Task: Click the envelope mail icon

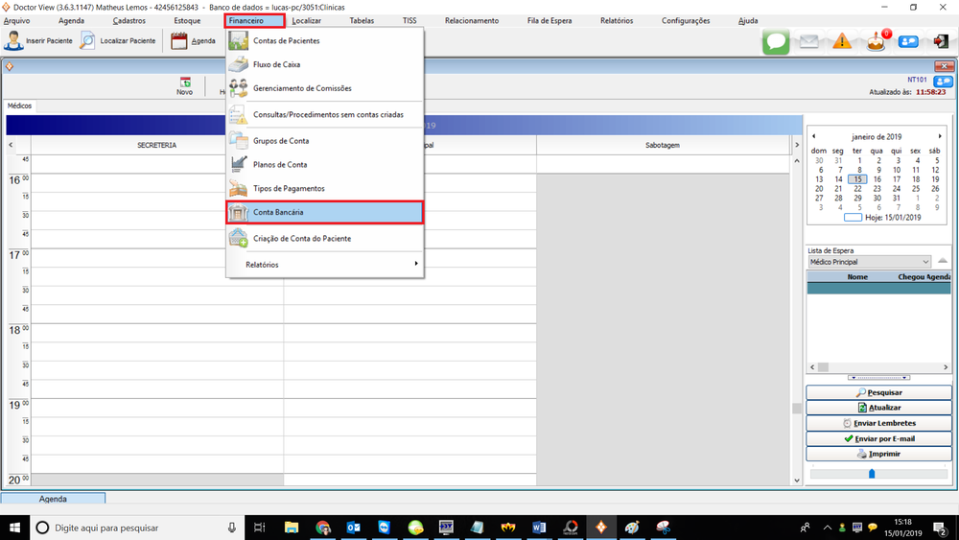Action: 809,42
